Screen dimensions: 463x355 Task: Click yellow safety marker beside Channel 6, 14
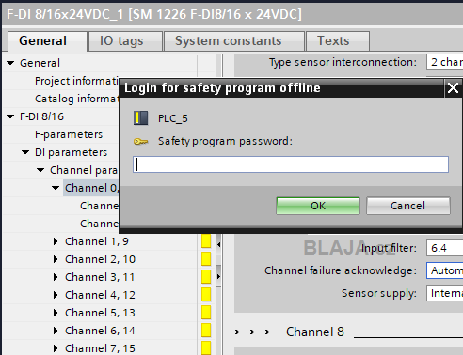[206, 331]
